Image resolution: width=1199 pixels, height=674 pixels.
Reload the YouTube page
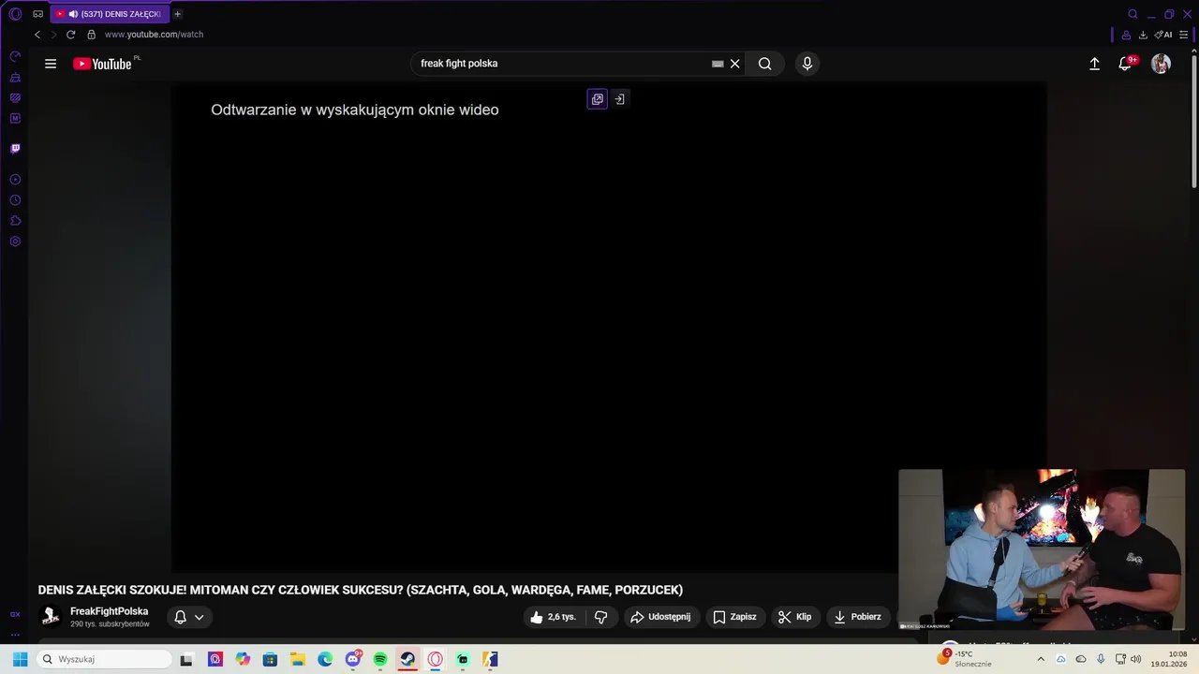[x=70, y=35]
